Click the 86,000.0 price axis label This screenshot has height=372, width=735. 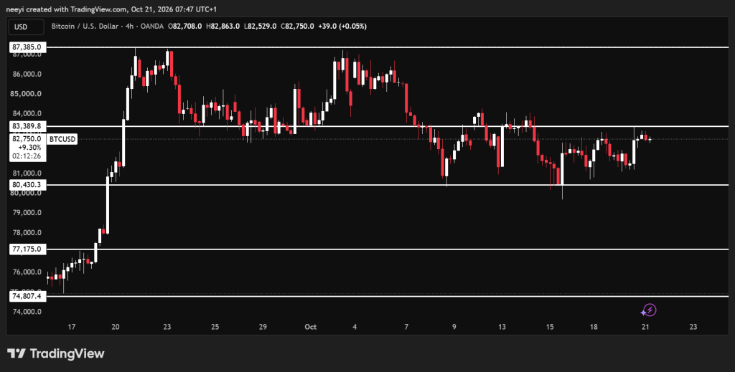27,74
